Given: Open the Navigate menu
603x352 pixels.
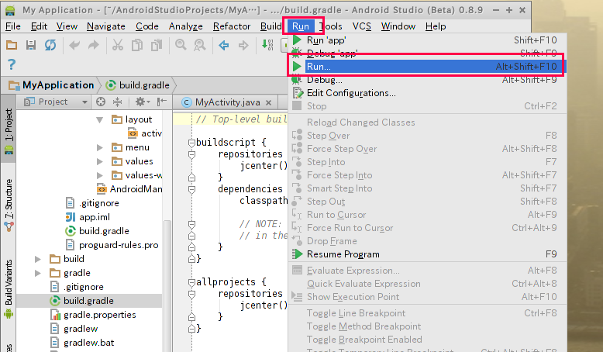Looking at the screenshot, I should click(x=105, y=26).
